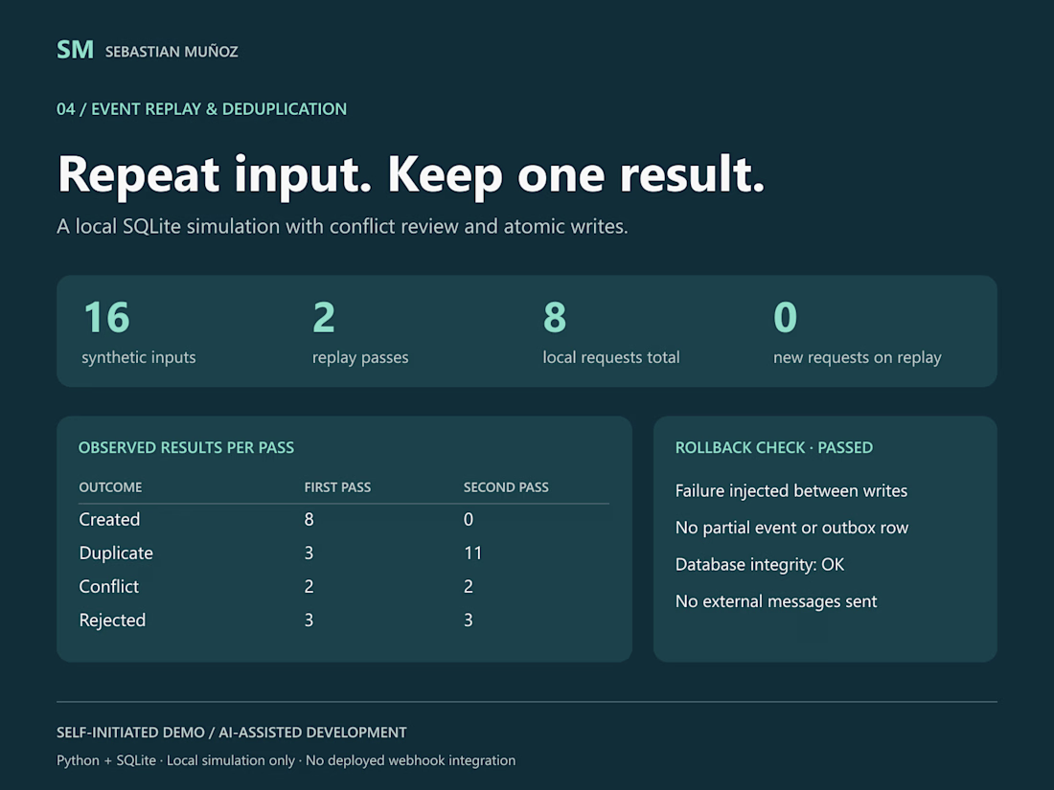Click the Second Pass column header
Screen dimensions: 1054x790
click(506, 487)
